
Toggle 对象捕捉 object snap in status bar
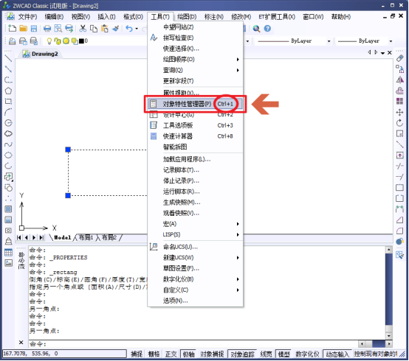tap(212, 354)
